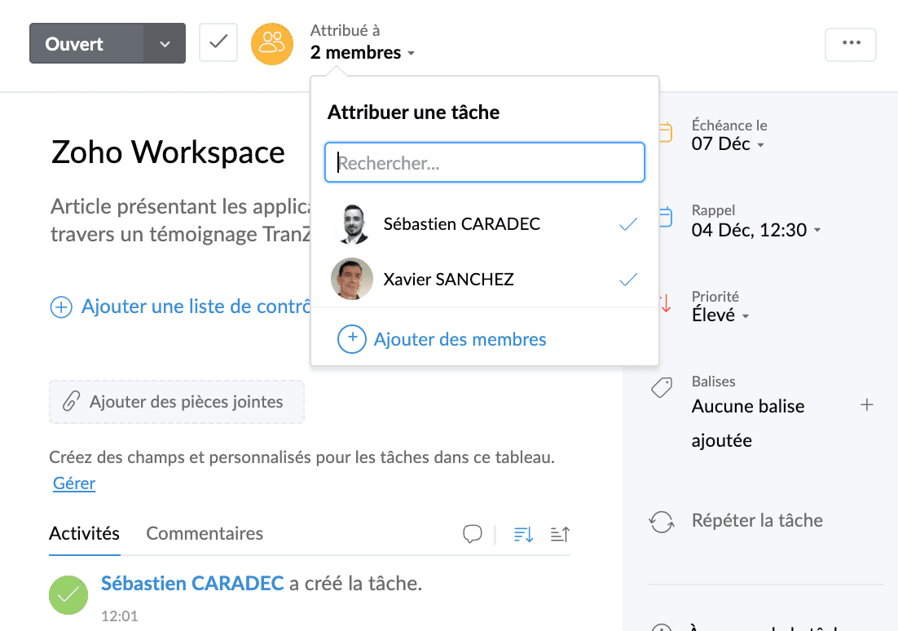Click Sébastien CARADEC's avatar photo
Image resolution: width=898 pixels, height=631 pixels.
352,223
